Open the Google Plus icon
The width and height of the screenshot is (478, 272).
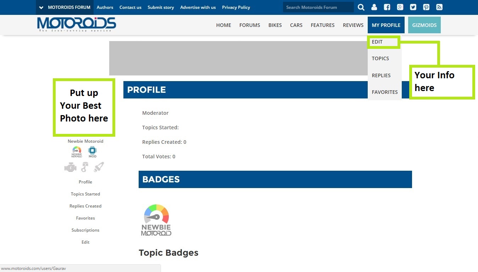[x=400, y=7]
